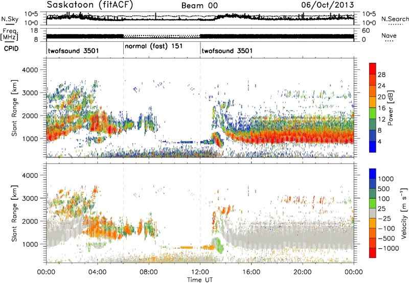This screenshot has height=283, width=409.
Task: Click the 04:00 time axis tick label
Action: coord(97,272)
